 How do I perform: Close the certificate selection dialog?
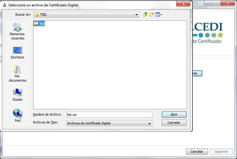183,4
